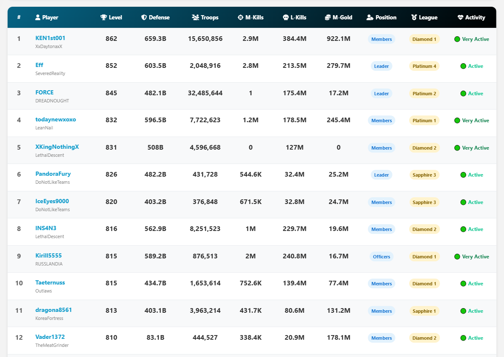504x357 pixels.
Task: Click the shield icon in Defense header
Action: pos(144,17)
